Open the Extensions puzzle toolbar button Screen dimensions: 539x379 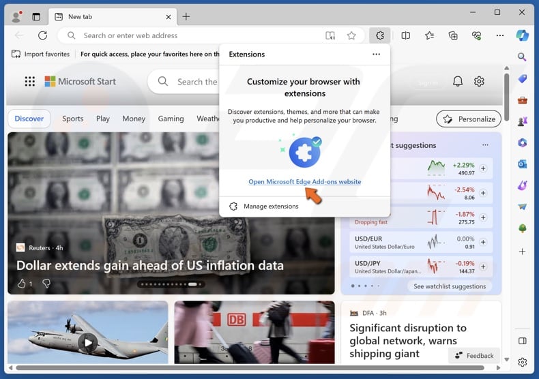(x=379, y=35)
